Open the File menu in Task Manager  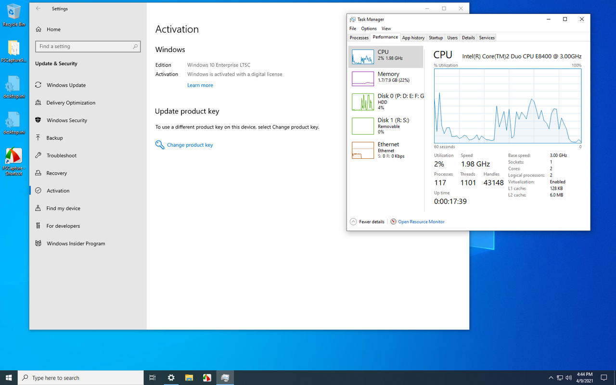coord(353,28)
